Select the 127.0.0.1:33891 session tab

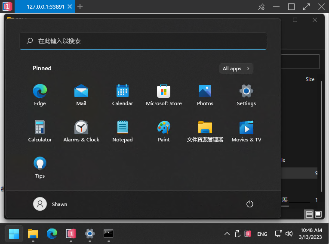(46, 6)
